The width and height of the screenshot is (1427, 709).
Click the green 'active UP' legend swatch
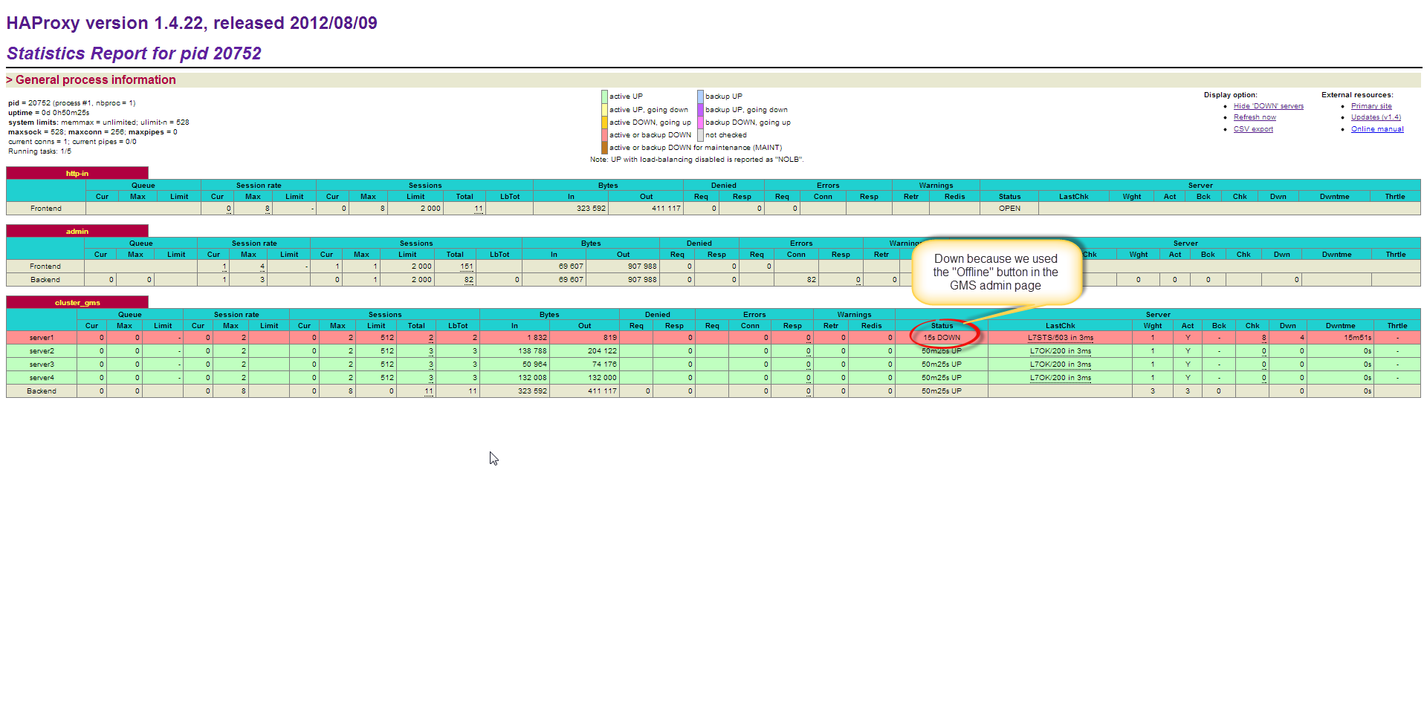[x=604, y=97]
